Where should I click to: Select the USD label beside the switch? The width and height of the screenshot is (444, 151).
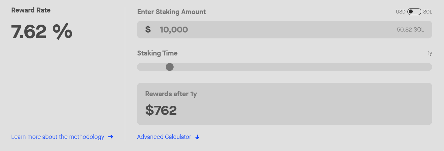(401, 12)
